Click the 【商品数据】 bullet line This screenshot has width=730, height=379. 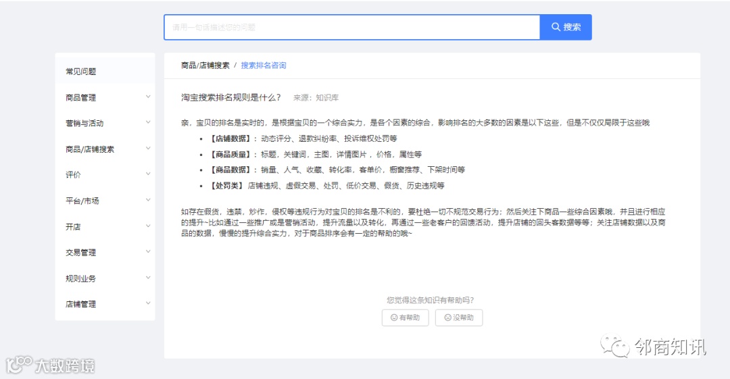pyautogui.click(x=336, y=170)
